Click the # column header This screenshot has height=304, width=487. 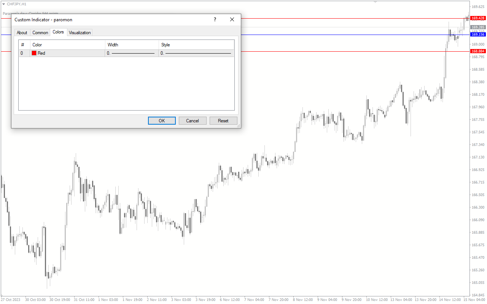(x=24, y=45)
